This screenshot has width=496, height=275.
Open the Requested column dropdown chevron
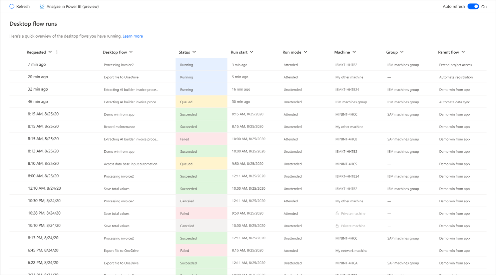click(50, 52)
